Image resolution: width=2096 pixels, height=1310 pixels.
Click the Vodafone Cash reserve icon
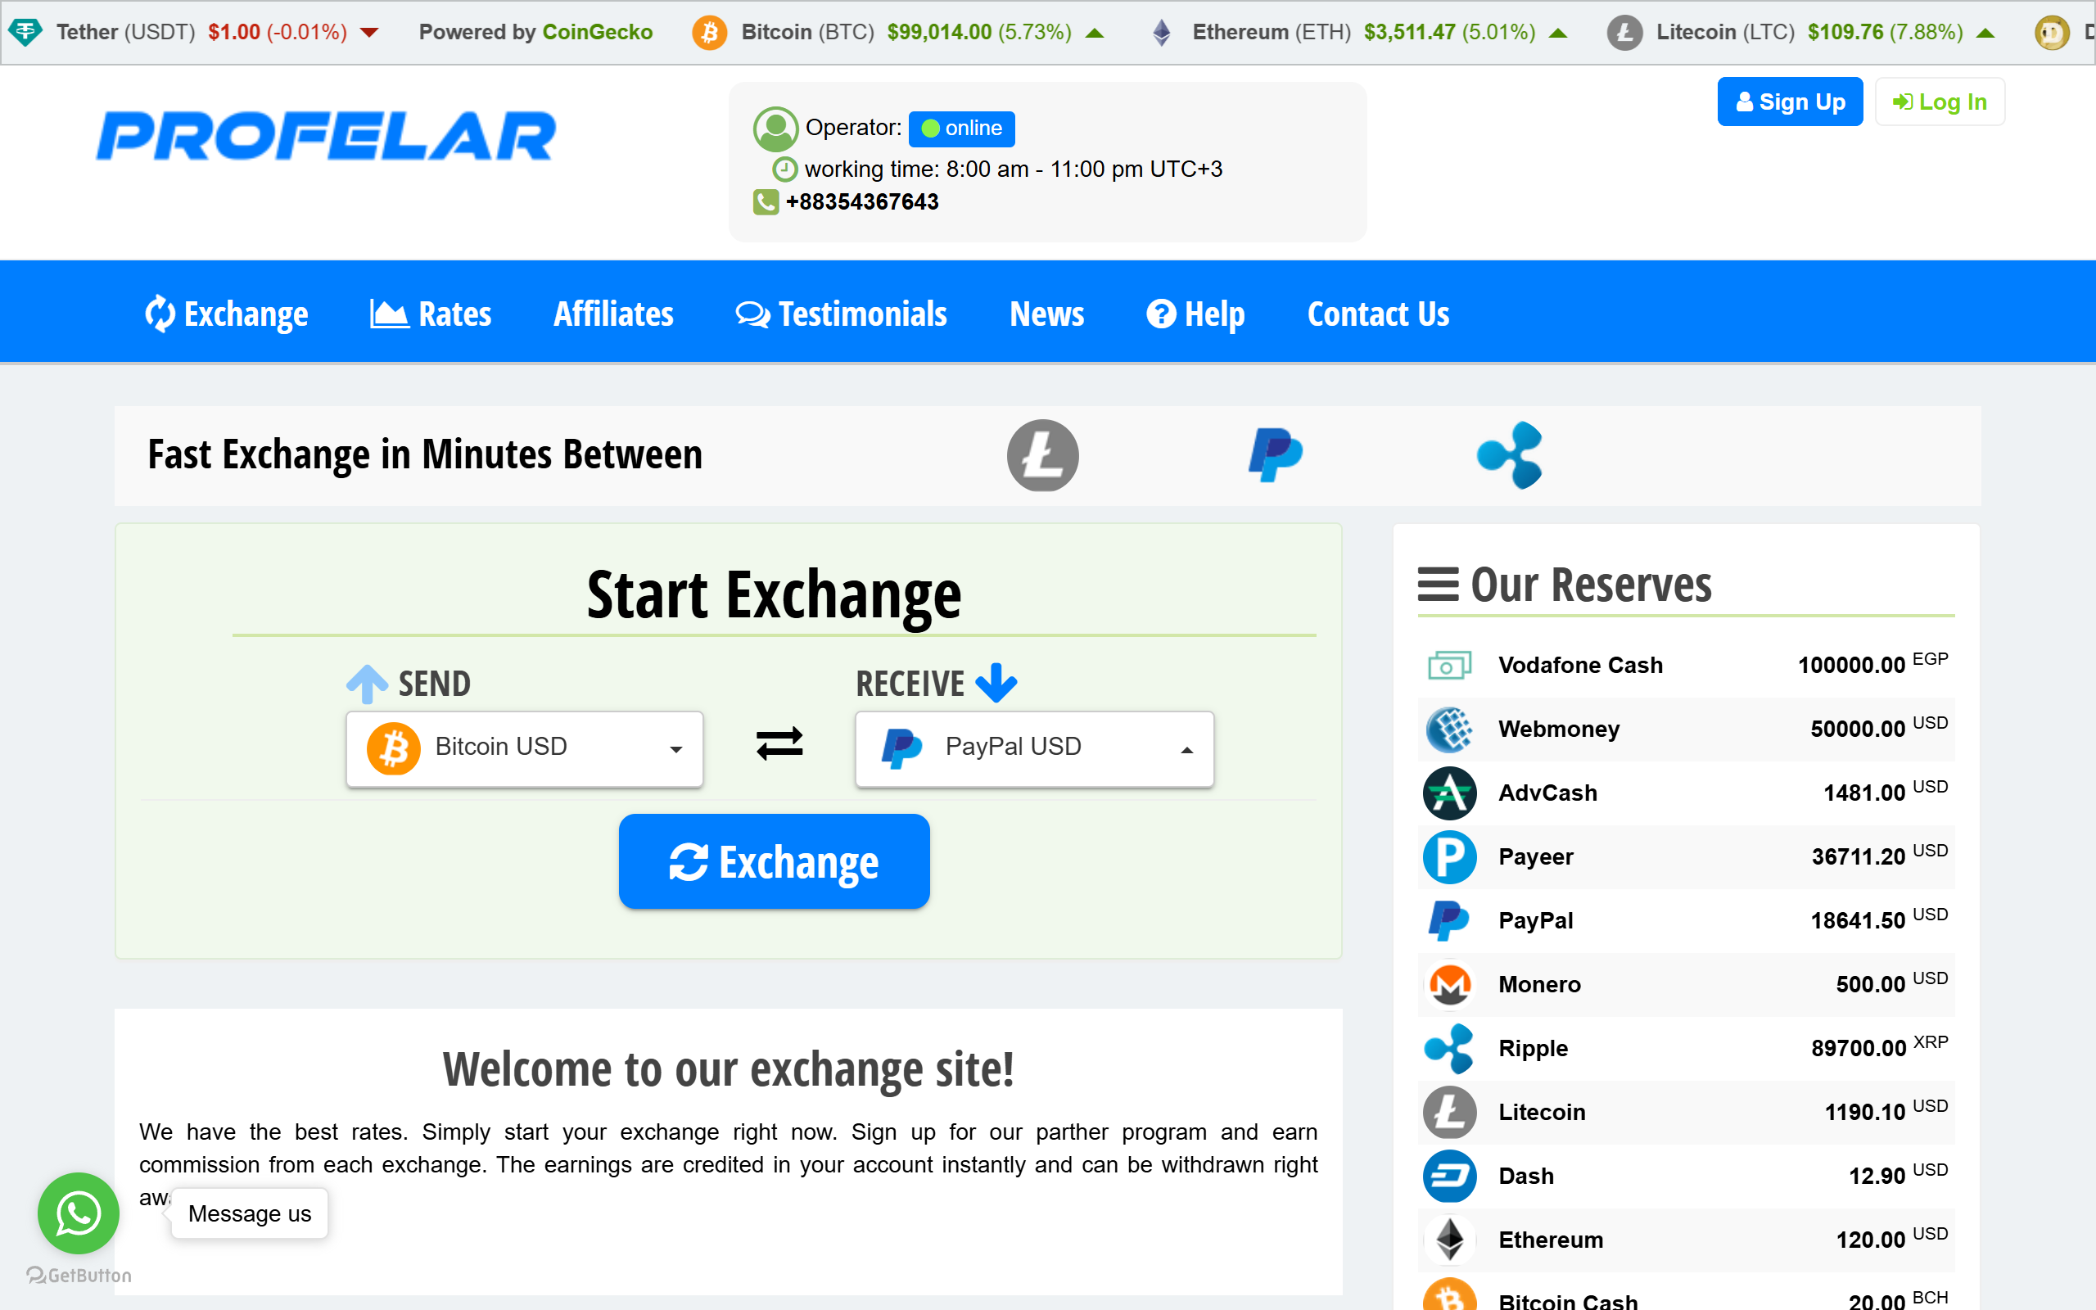pos(1450,666)
